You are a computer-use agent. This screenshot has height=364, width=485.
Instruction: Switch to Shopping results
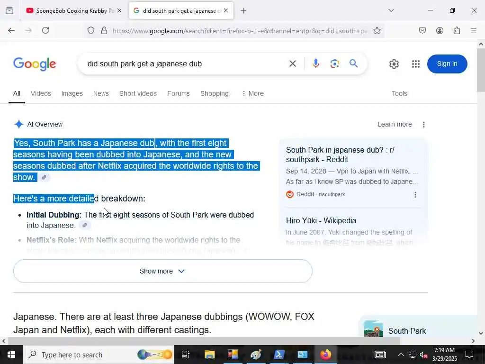click(x=215, y=93)
